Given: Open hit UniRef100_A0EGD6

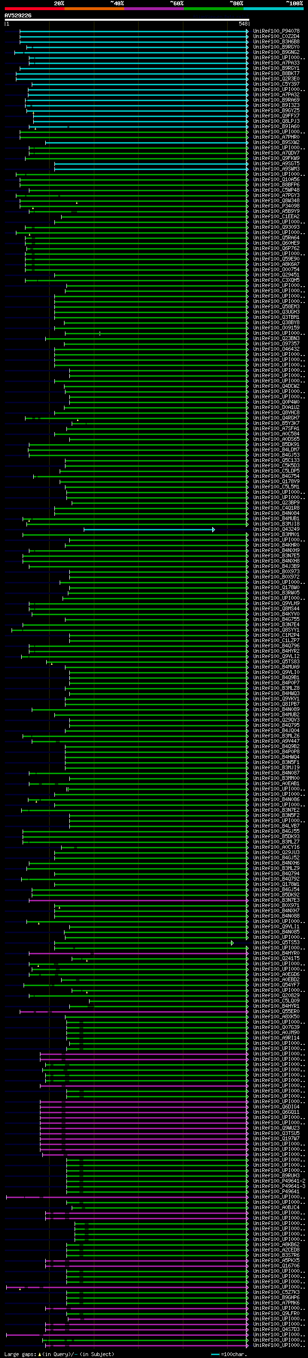Looking at the screenshot, I should 276,974.
